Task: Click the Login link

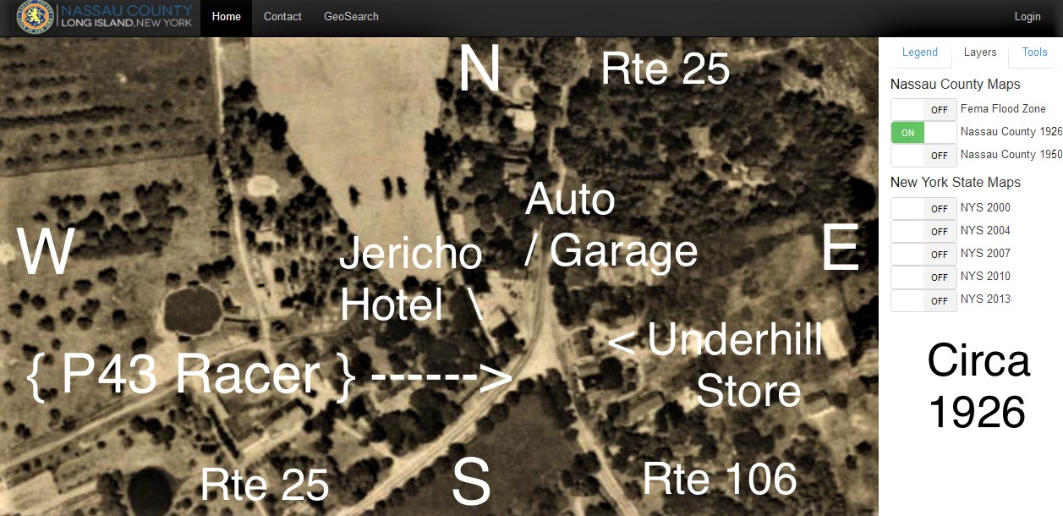Action: click(x=1027, y=17)
